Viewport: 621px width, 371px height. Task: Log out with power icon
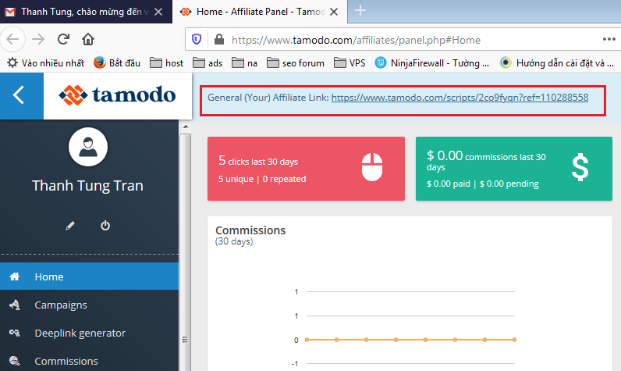[105, 226]
